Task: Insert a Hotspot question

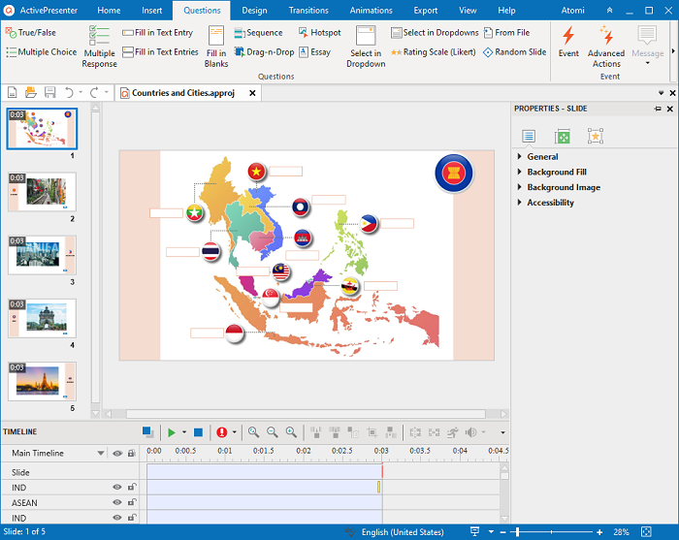Action: pyautogui.click(x=319, y=32)
